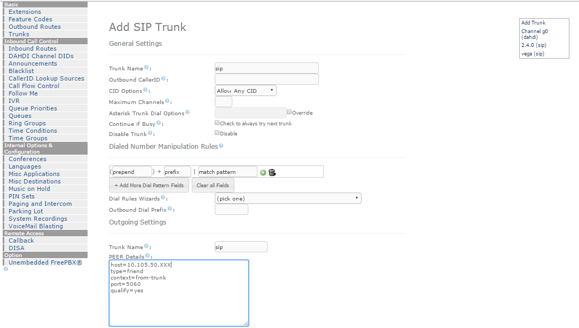
Task: Click Add More Dial Pattern Fields button
Action: [149, 186]
